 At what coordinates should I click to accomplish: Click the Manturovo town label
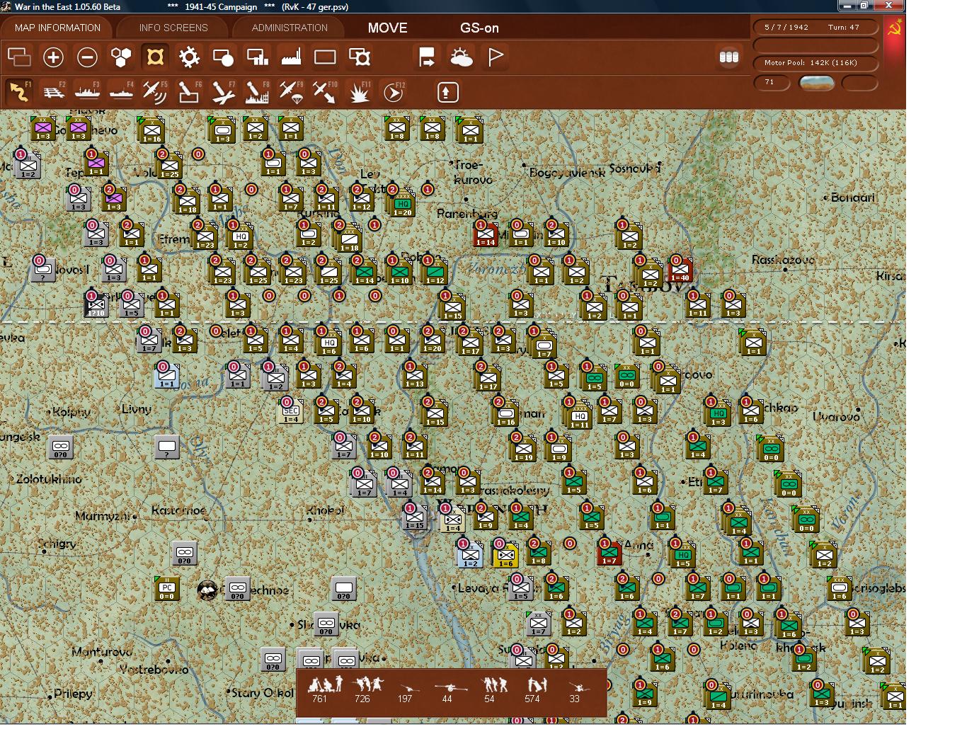point(102,652)
